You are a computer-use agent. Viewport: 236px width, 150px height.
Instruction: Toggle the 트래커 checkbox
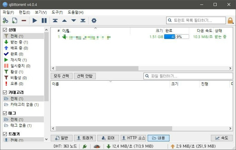[5, 134]
